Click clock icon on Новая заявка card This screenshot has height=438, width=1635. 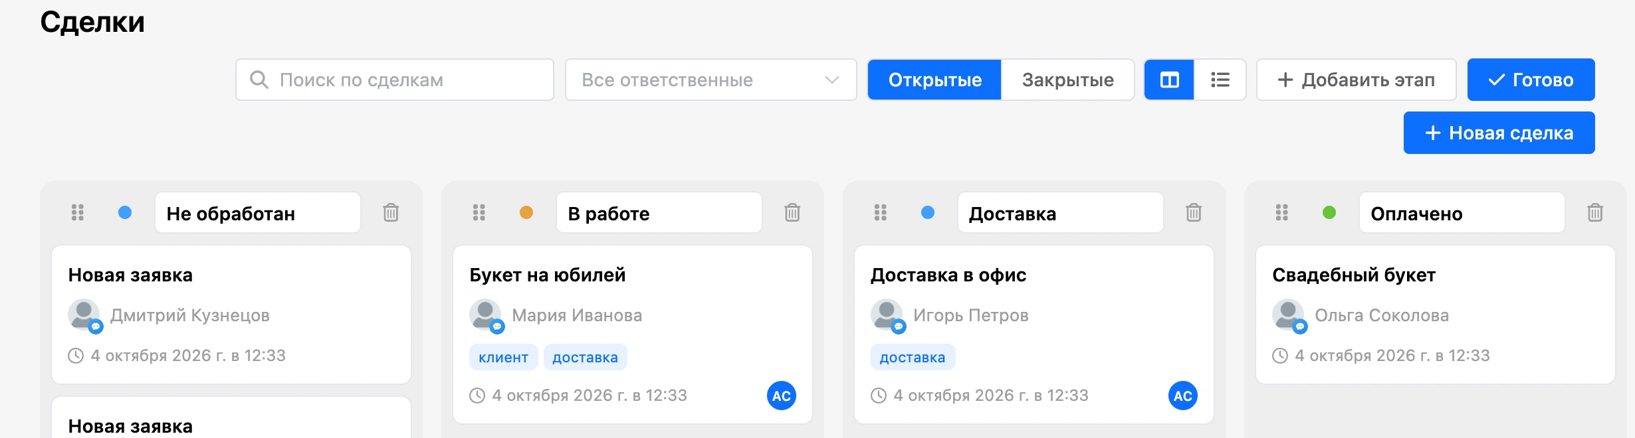click(x=76, y=356)
